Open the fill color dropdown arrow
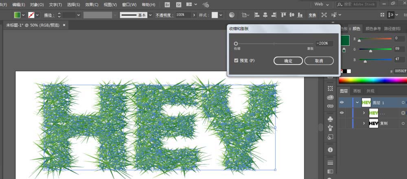 [x=23, y=15]
